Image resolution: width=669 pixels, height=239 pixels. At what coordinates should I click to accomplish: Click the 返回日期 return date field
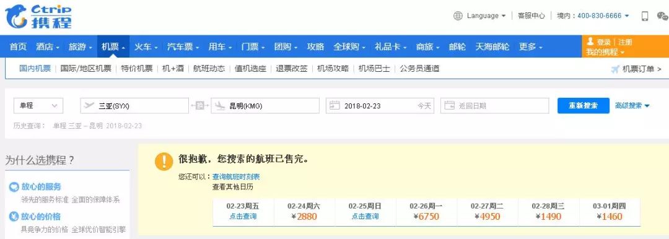494,106
